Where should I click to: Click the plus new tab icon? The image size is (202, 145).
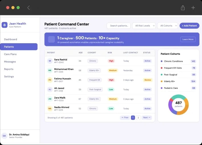coord(193,8)
